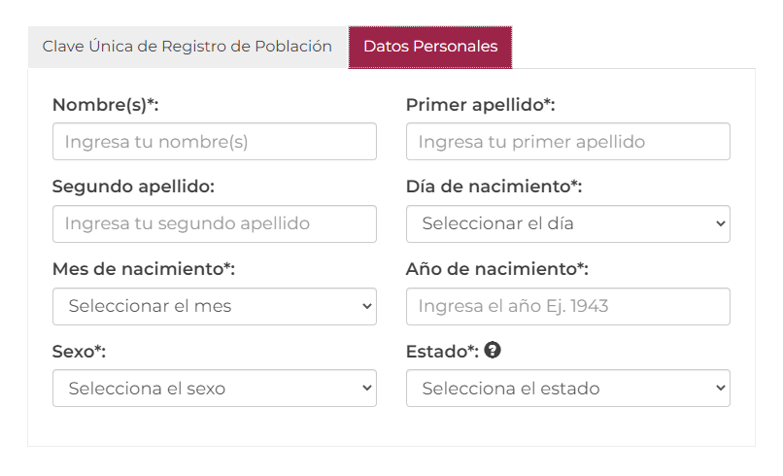Click the Mes de nacimiento* label

point(144,269)
